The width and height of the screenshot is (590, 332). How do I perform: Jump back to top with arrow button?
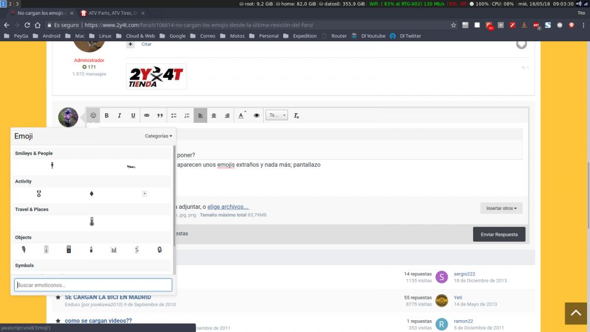click(576, 313)
